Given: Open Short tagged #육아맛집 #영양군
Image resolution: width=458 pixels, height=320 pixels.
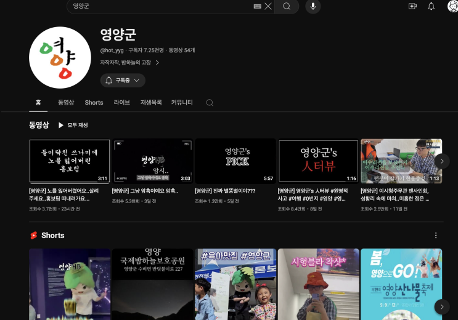Looking at the screenshot, I should pyautogui.click(x=235, y=284).
